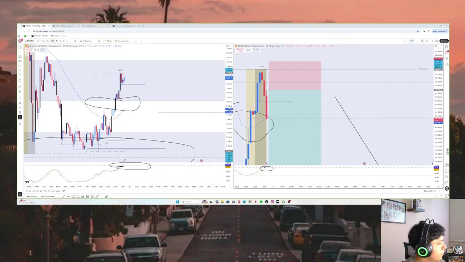Click the undo arrow in chart toolbar
The height and width of the screenshot is (262, 465).
[136, 41]
